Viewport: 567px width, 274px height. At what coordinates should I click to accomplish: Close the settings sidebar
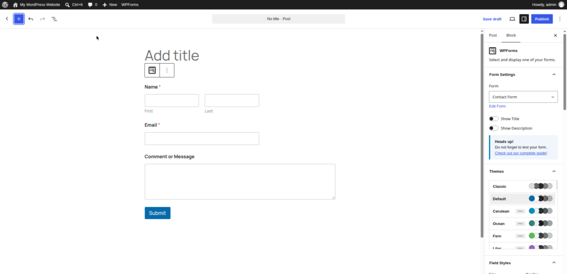click(x=555, y=35)
